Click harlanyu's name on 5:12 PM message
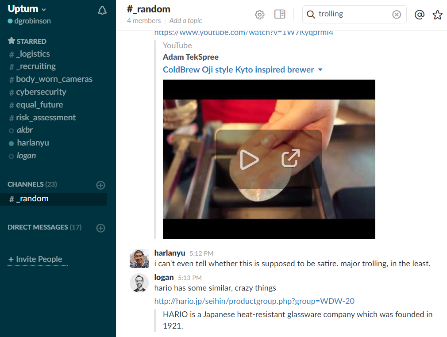The width and height of the screenshot is (447, 337). pyautogui.click(x=170, y=253)
